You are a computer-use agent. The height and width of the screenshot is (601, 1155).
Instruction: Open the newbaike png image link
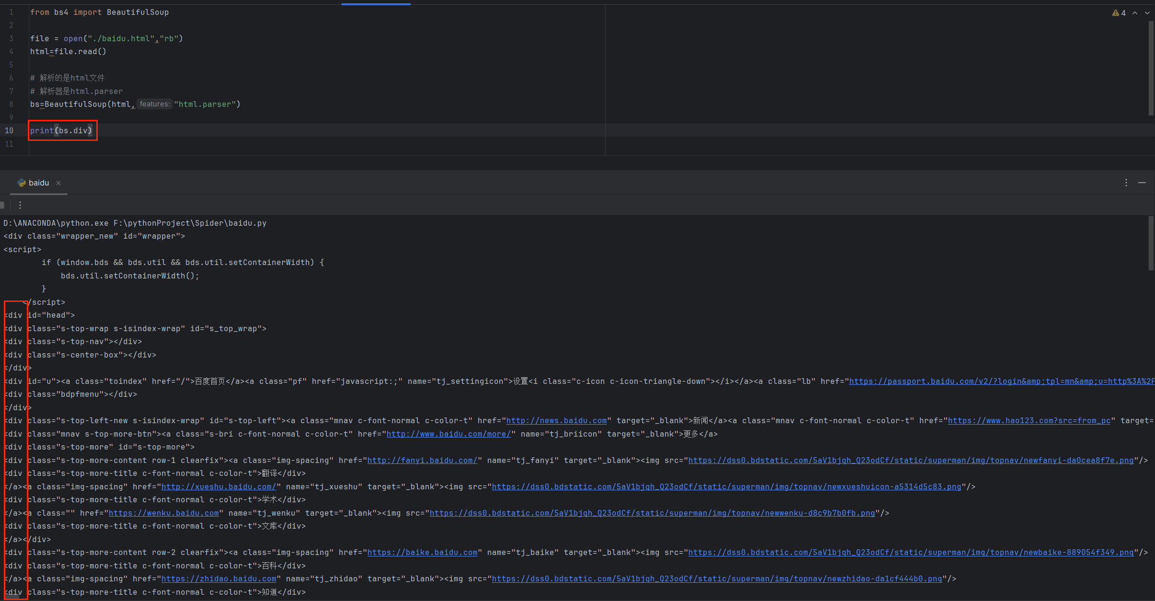911,553
